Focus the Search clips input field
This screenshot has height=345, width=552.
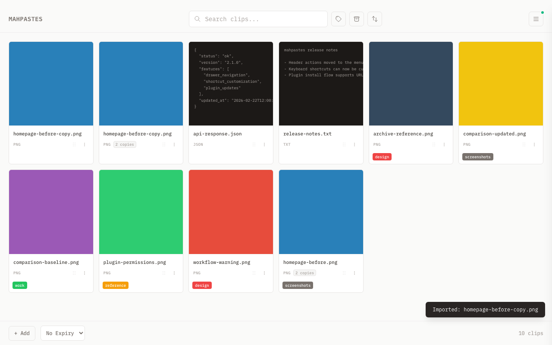click(x=263, y=19)
